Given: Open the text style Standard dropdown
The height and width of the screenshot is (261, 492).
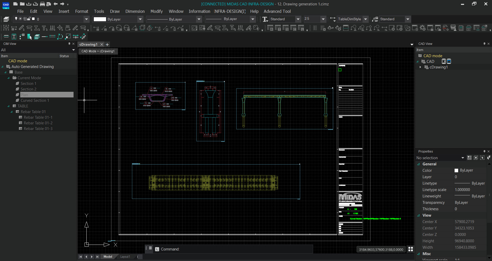Looking at the screenshot, I should point(298,19).
